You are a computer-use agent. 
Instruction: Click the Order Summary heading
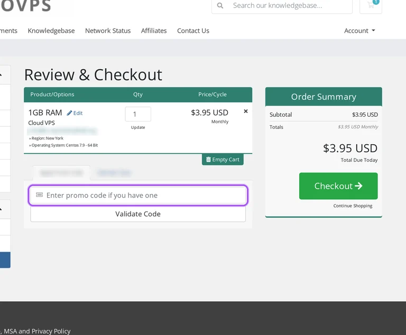coord(324,97)
